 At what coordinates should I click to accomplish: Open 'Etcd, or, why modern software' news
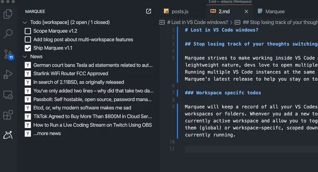click(82, 108)
